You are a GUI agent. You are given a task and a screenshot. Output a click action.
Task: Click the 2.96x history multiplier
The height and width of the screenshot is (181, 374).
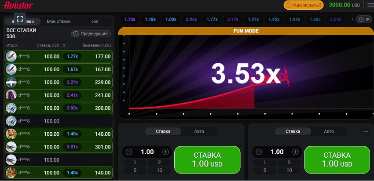191,19
